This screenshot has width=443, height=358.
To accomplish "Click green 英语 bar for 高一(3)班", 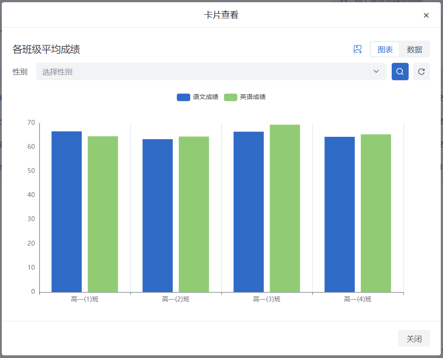I will pos(285,208).
